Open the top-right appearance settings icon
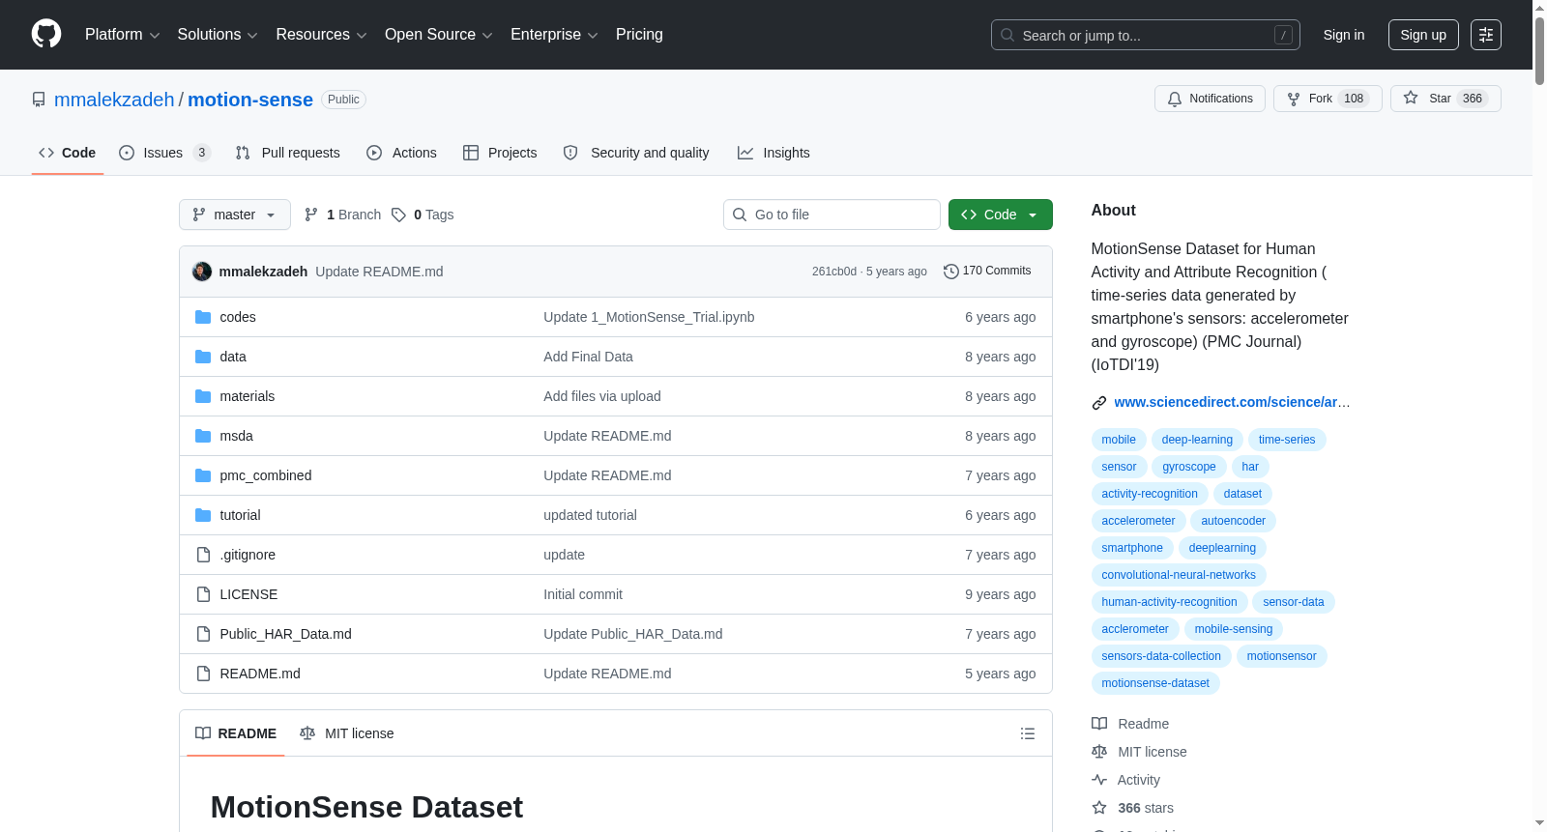Viewport: 1547px width, 832px height. click(1486, 35)
